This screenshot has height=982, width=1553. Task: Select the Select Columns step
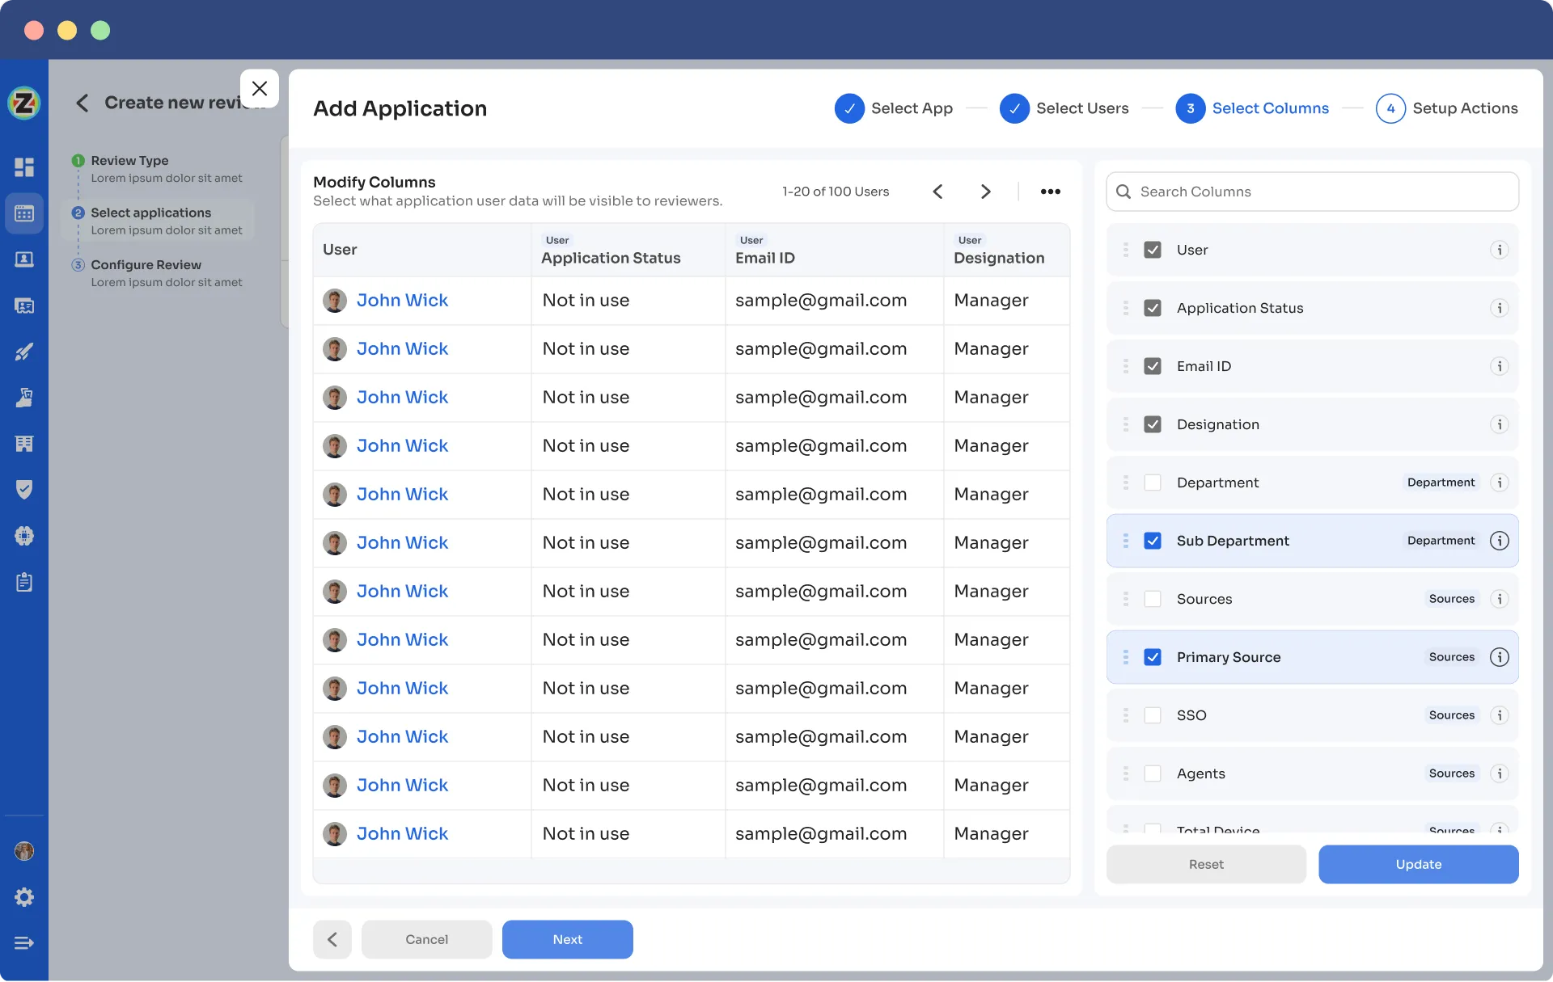point(1252,108)
